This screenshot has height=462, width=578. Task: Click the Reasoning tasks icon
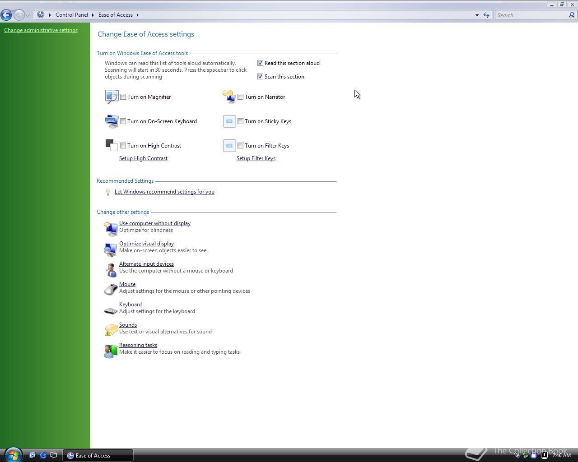[111, 351]
